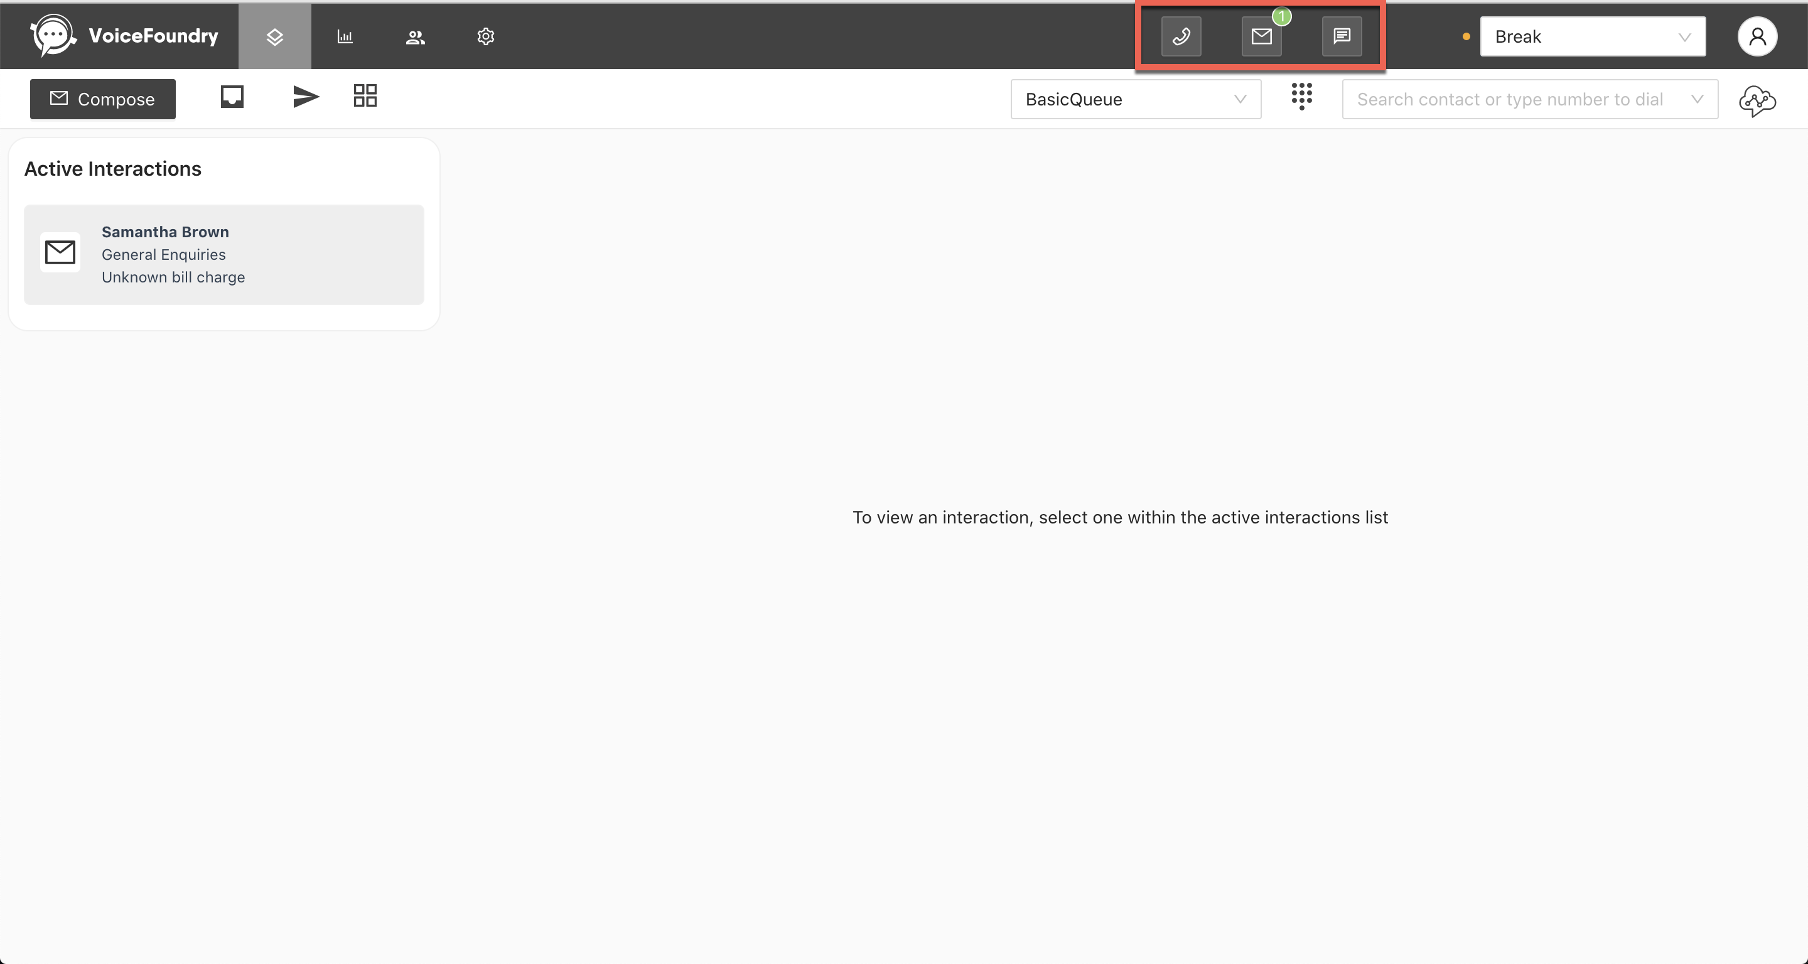Image resolution: width=1808 pixels, height=964 pixels.
Task: Open the settings gear tab
Action: click(486, 36)
